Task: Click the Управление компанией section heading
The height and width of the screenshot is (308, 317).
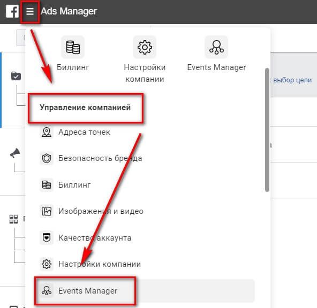Action: [85, 107]
